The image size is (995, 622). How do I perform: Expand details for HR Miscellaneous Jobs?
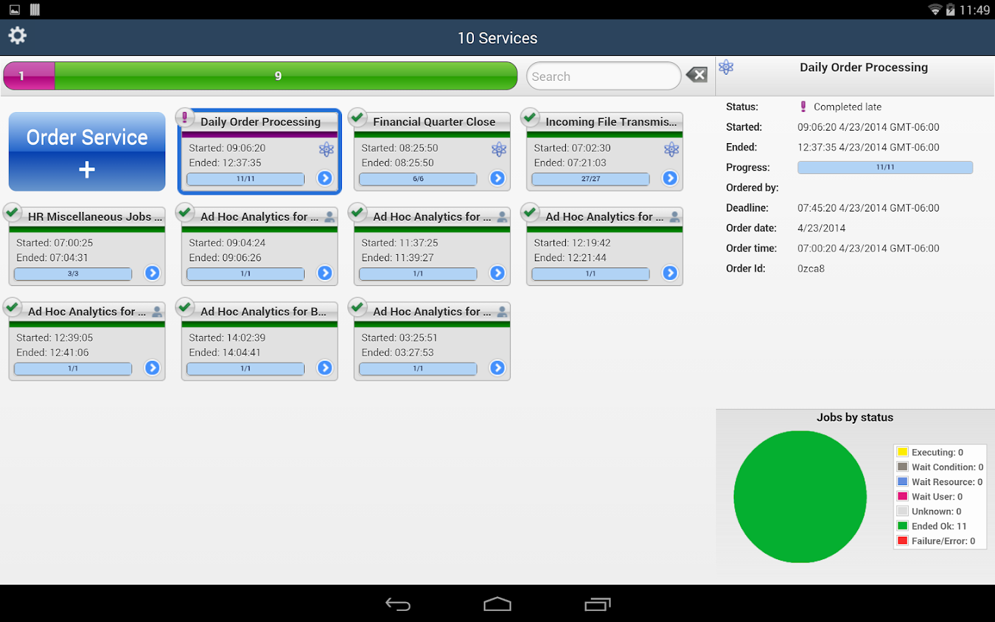pos(151,273)
